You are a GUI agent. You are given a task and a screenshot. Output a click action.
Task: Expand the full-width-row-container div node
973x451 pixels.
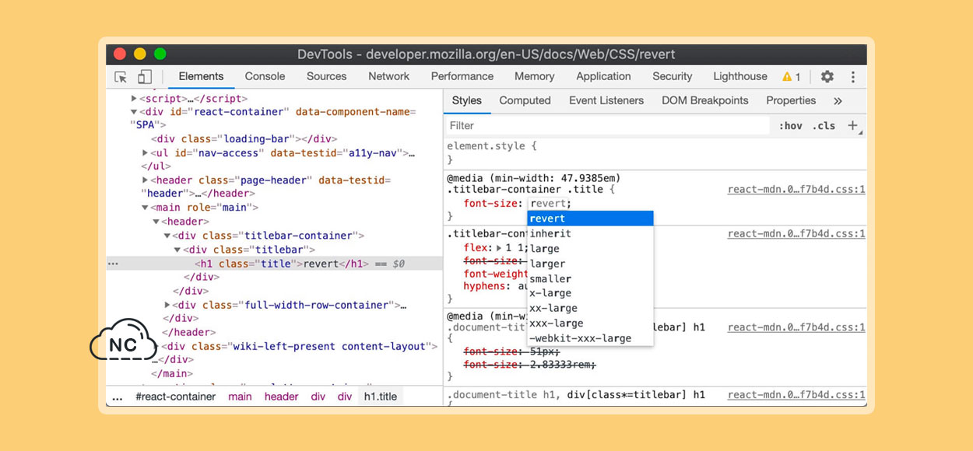pyautogui.click(x=167, y=306)
